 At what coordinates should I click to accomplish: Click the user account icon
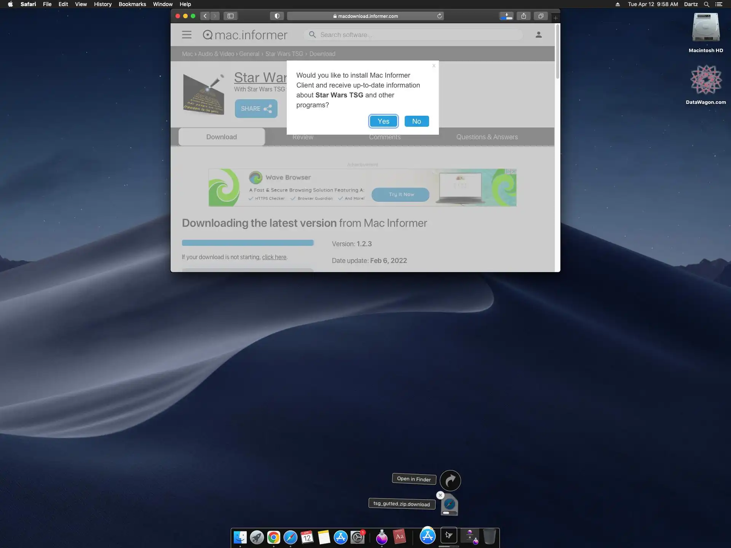(x=538, y=35)
